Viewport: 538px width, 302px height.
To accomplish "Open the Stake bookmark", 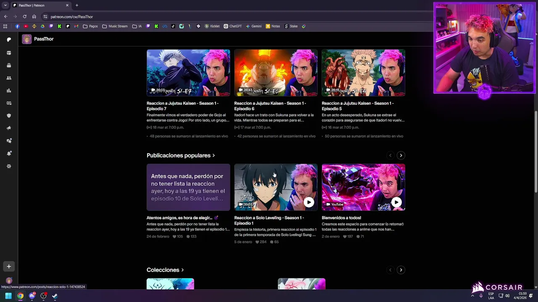I will pos(291,26).
